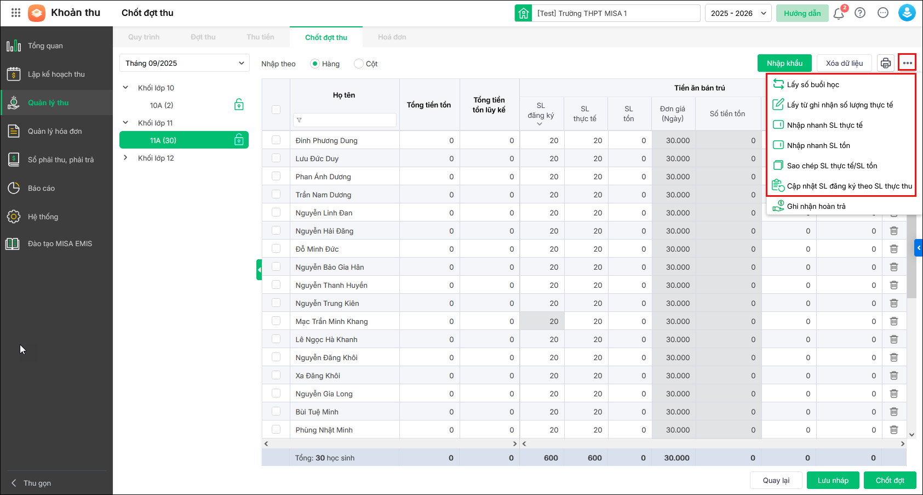Screen dimensions: 923x495
Task: Switch to the Thu tiền tab
Action: click(x=260, y=37)
